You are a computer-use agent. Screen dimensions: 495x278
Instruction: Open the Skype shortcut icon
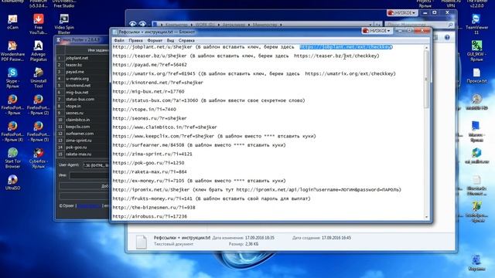point(12,77)
